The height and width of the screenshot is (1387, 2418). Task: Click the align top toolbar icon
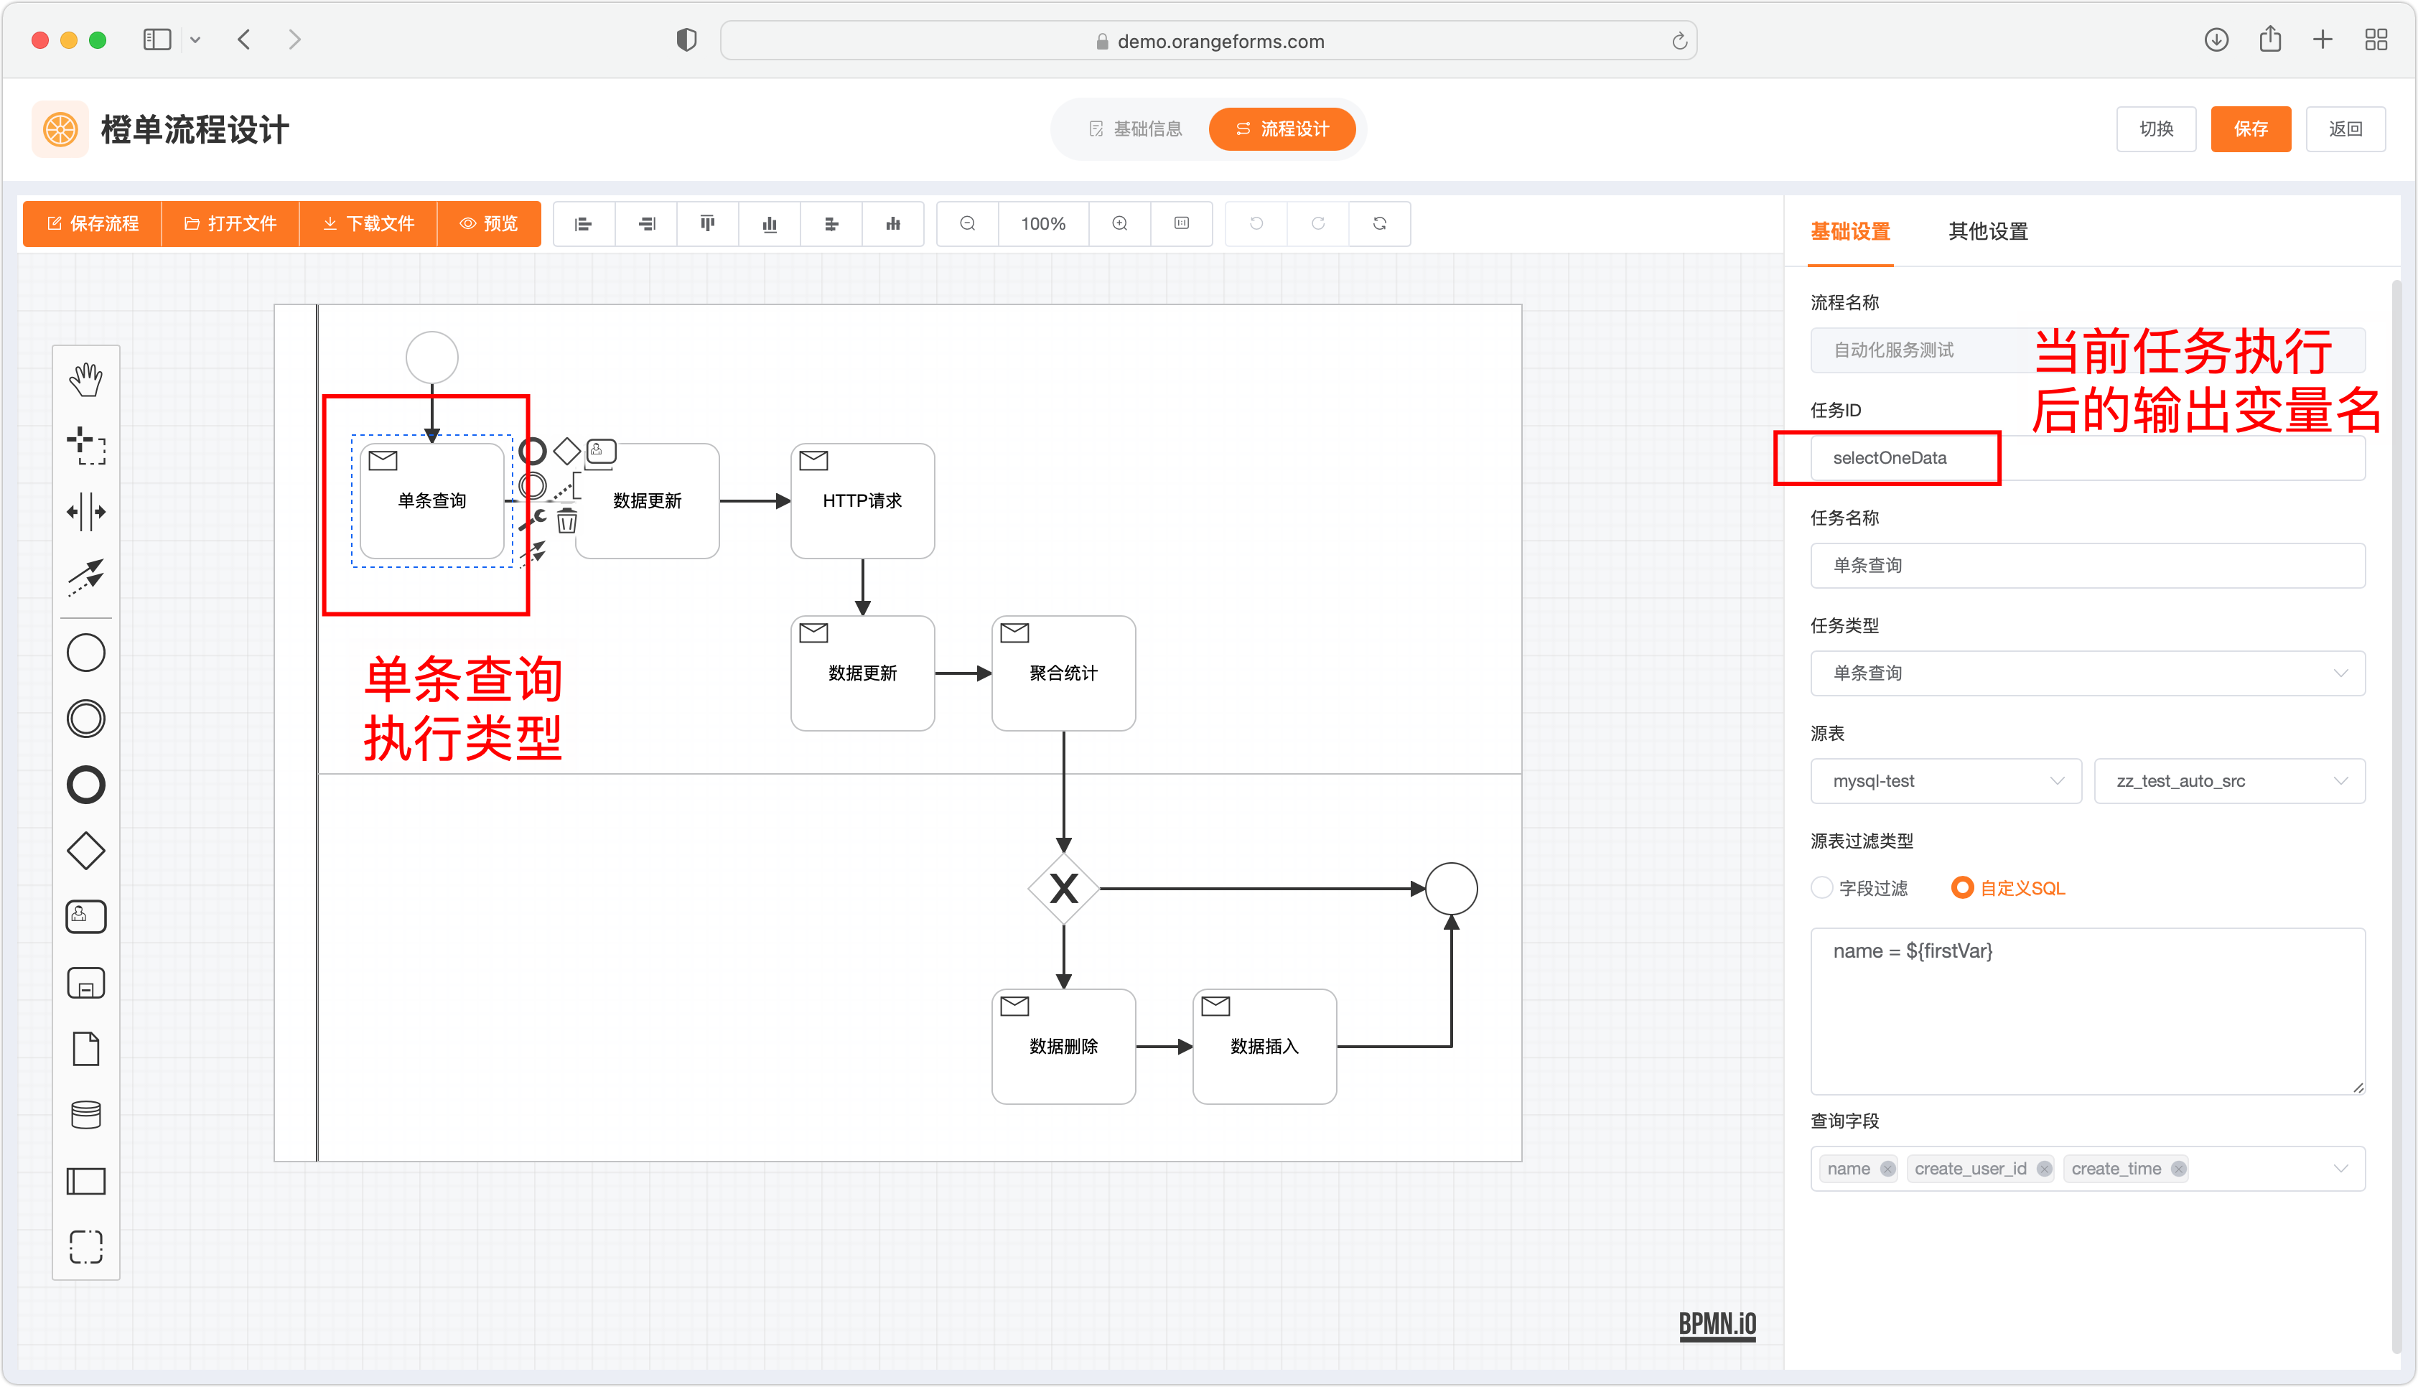[x=708, y=224]
